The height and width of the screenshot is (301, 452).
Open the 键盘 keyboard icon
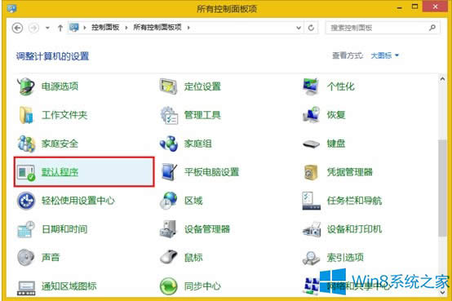tap(311, 144)
